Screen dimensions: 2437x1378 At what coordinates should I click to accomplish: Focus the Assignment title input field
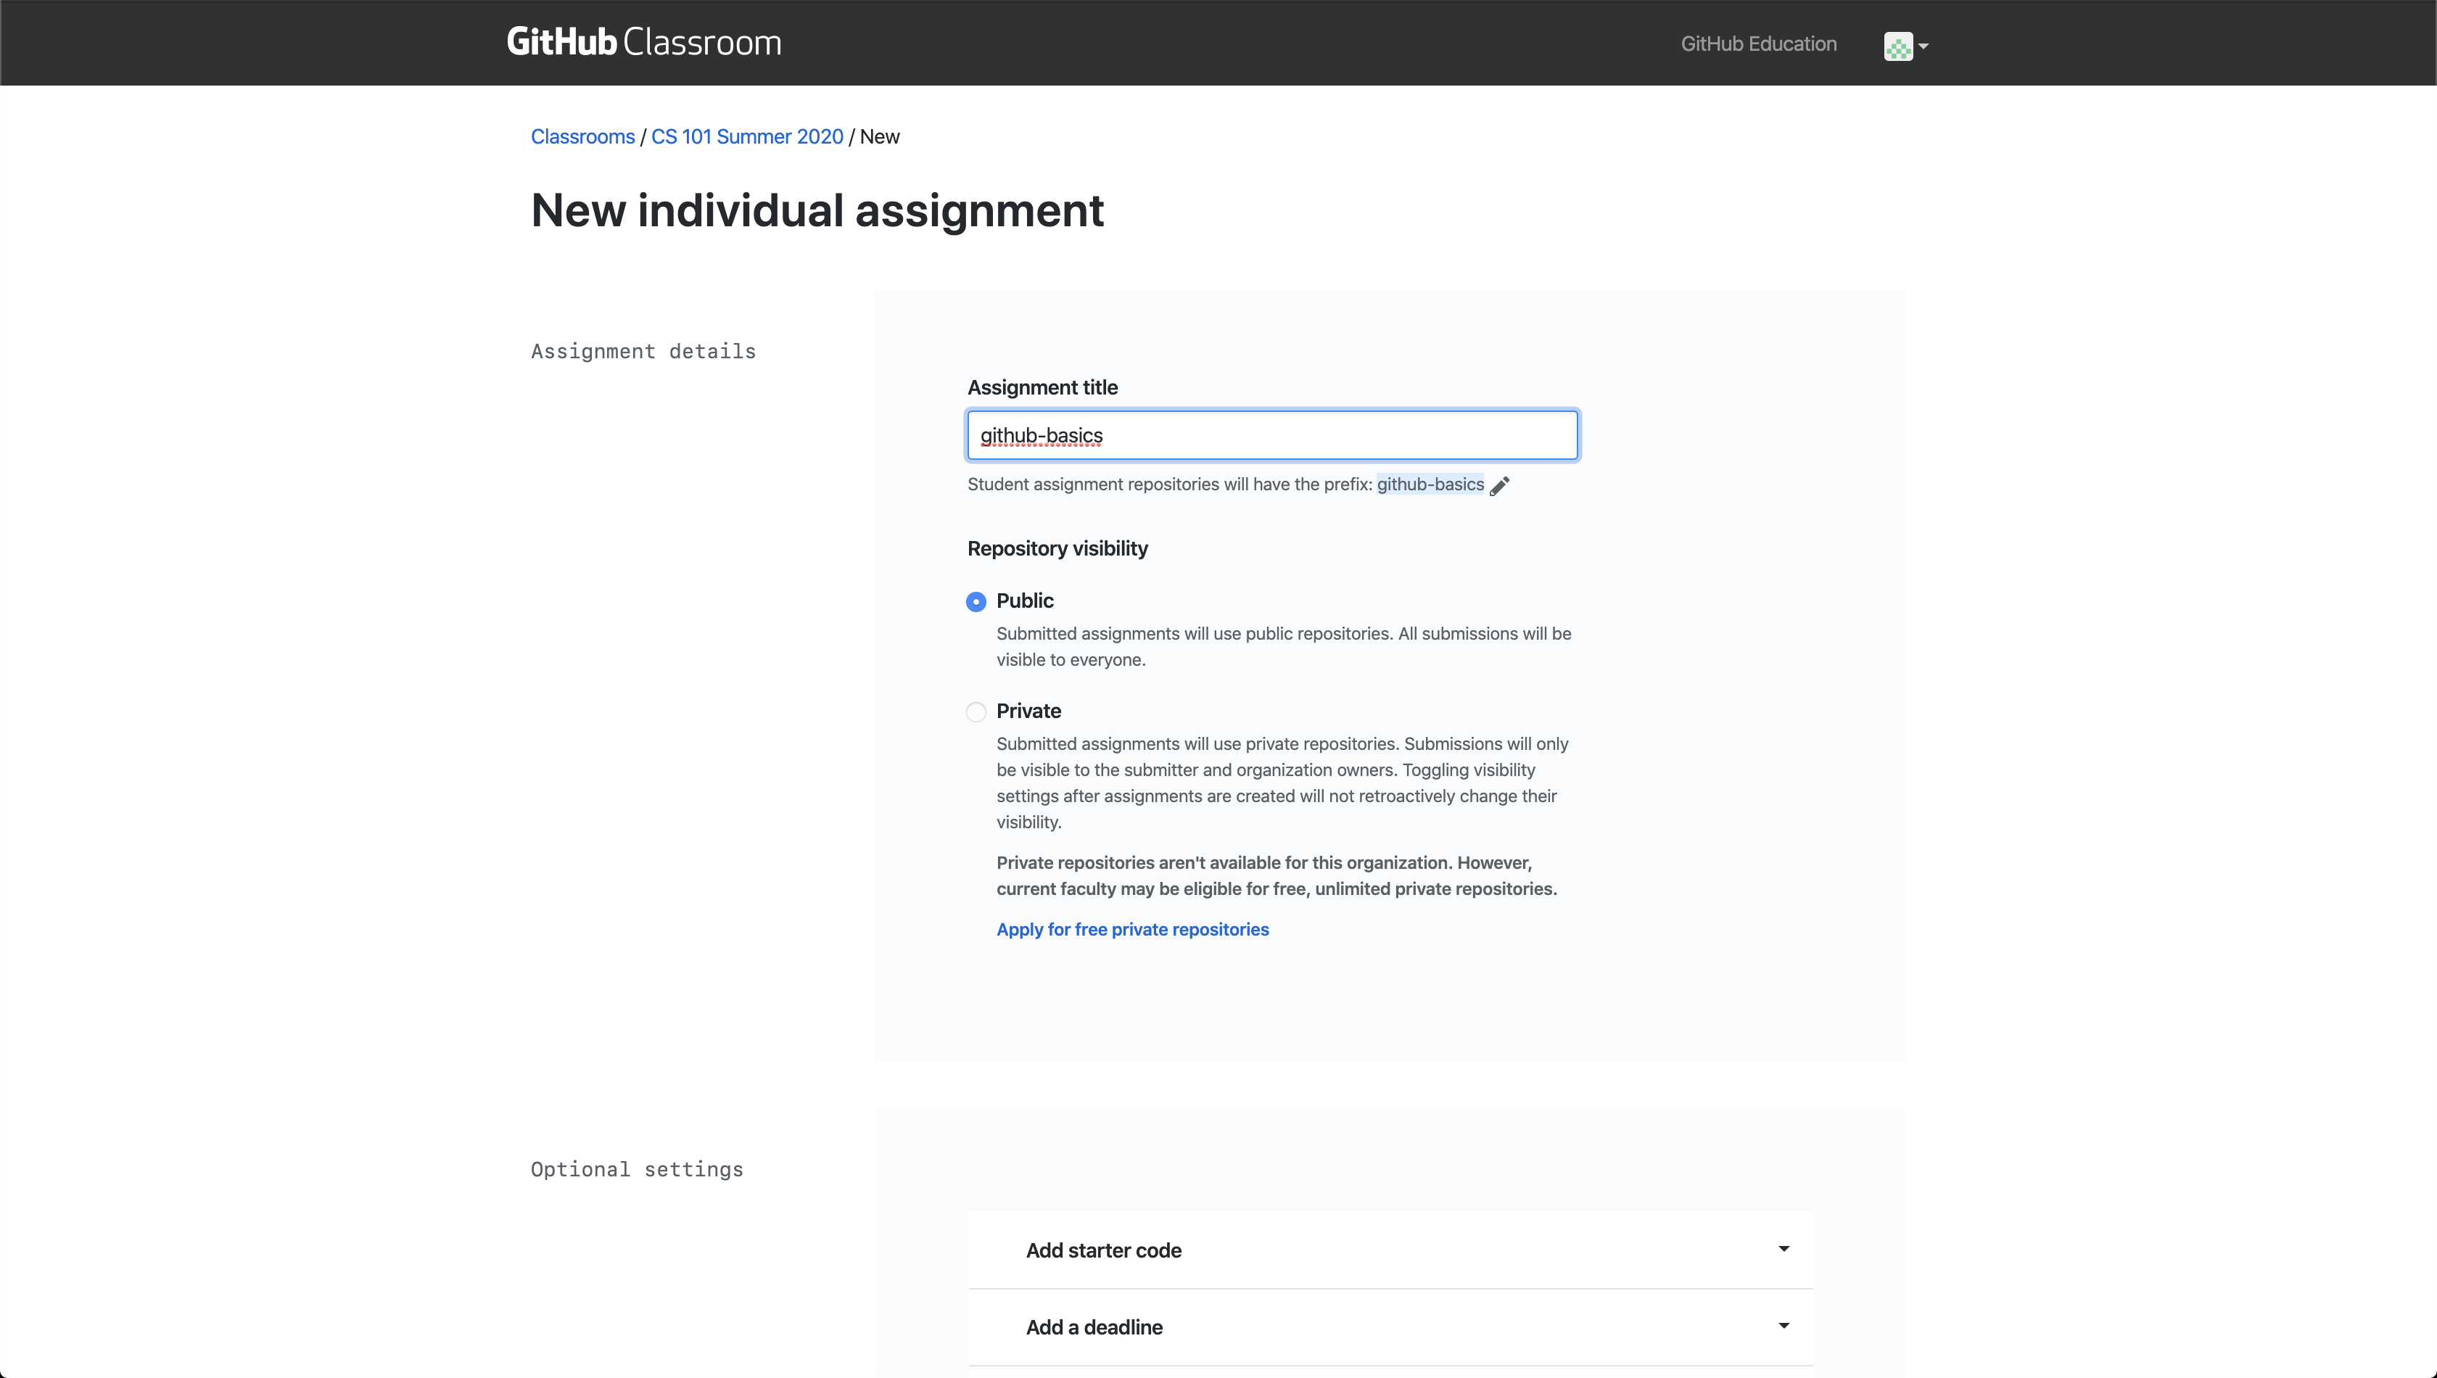[x=1272, y=435]
